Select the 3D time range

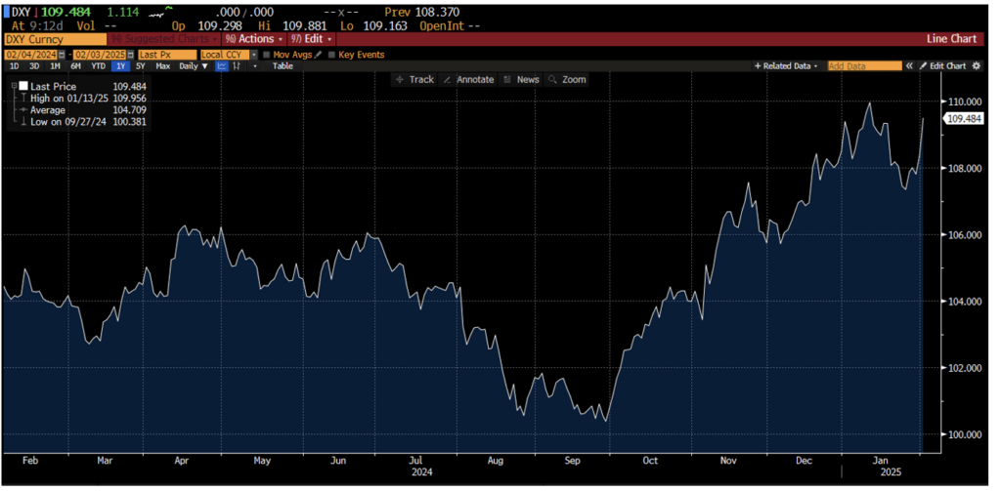click(x=34, y=65)
